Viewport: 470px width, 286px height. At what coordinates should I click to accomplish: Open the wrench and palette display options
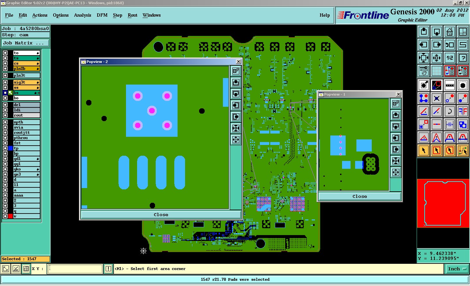click(x=424, y=71)
